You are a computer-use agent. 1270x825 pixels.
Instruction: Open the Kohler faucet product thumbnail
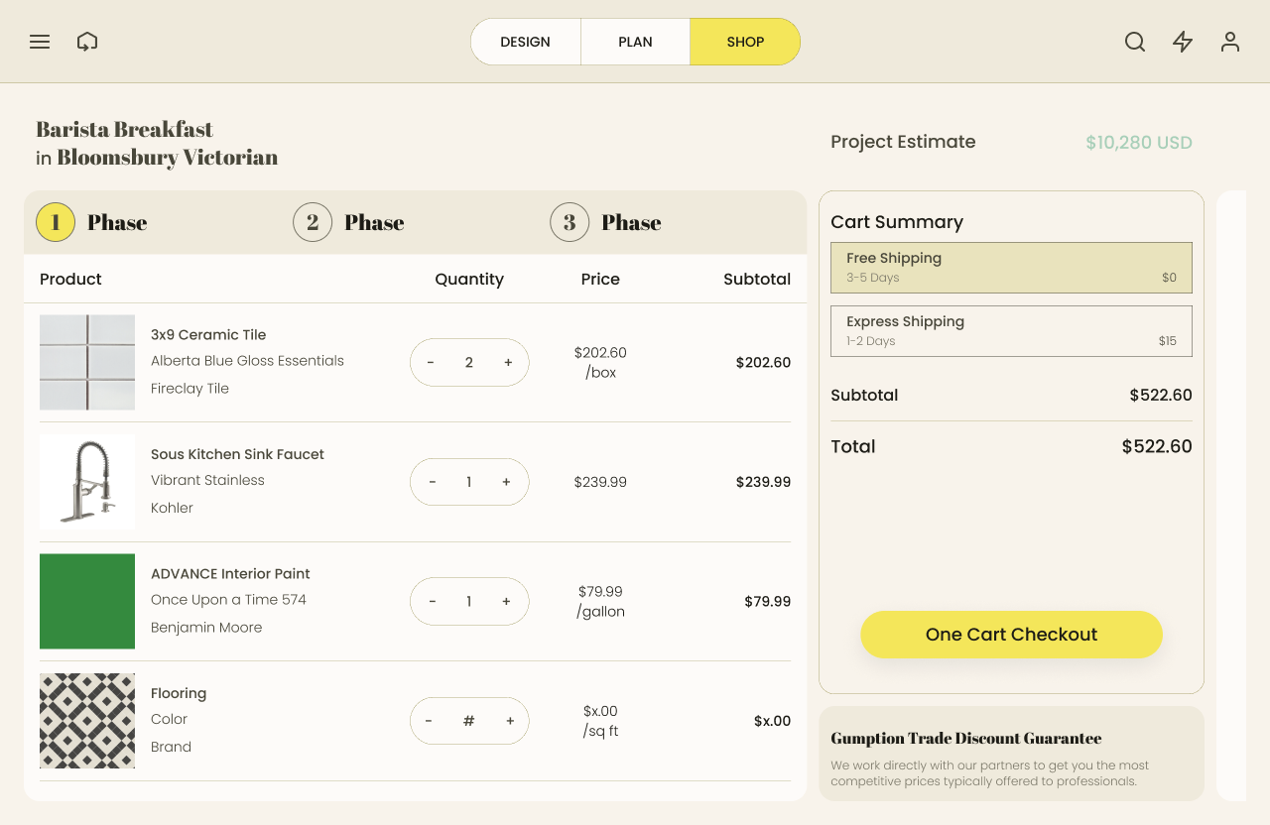[x=87, y=482]
